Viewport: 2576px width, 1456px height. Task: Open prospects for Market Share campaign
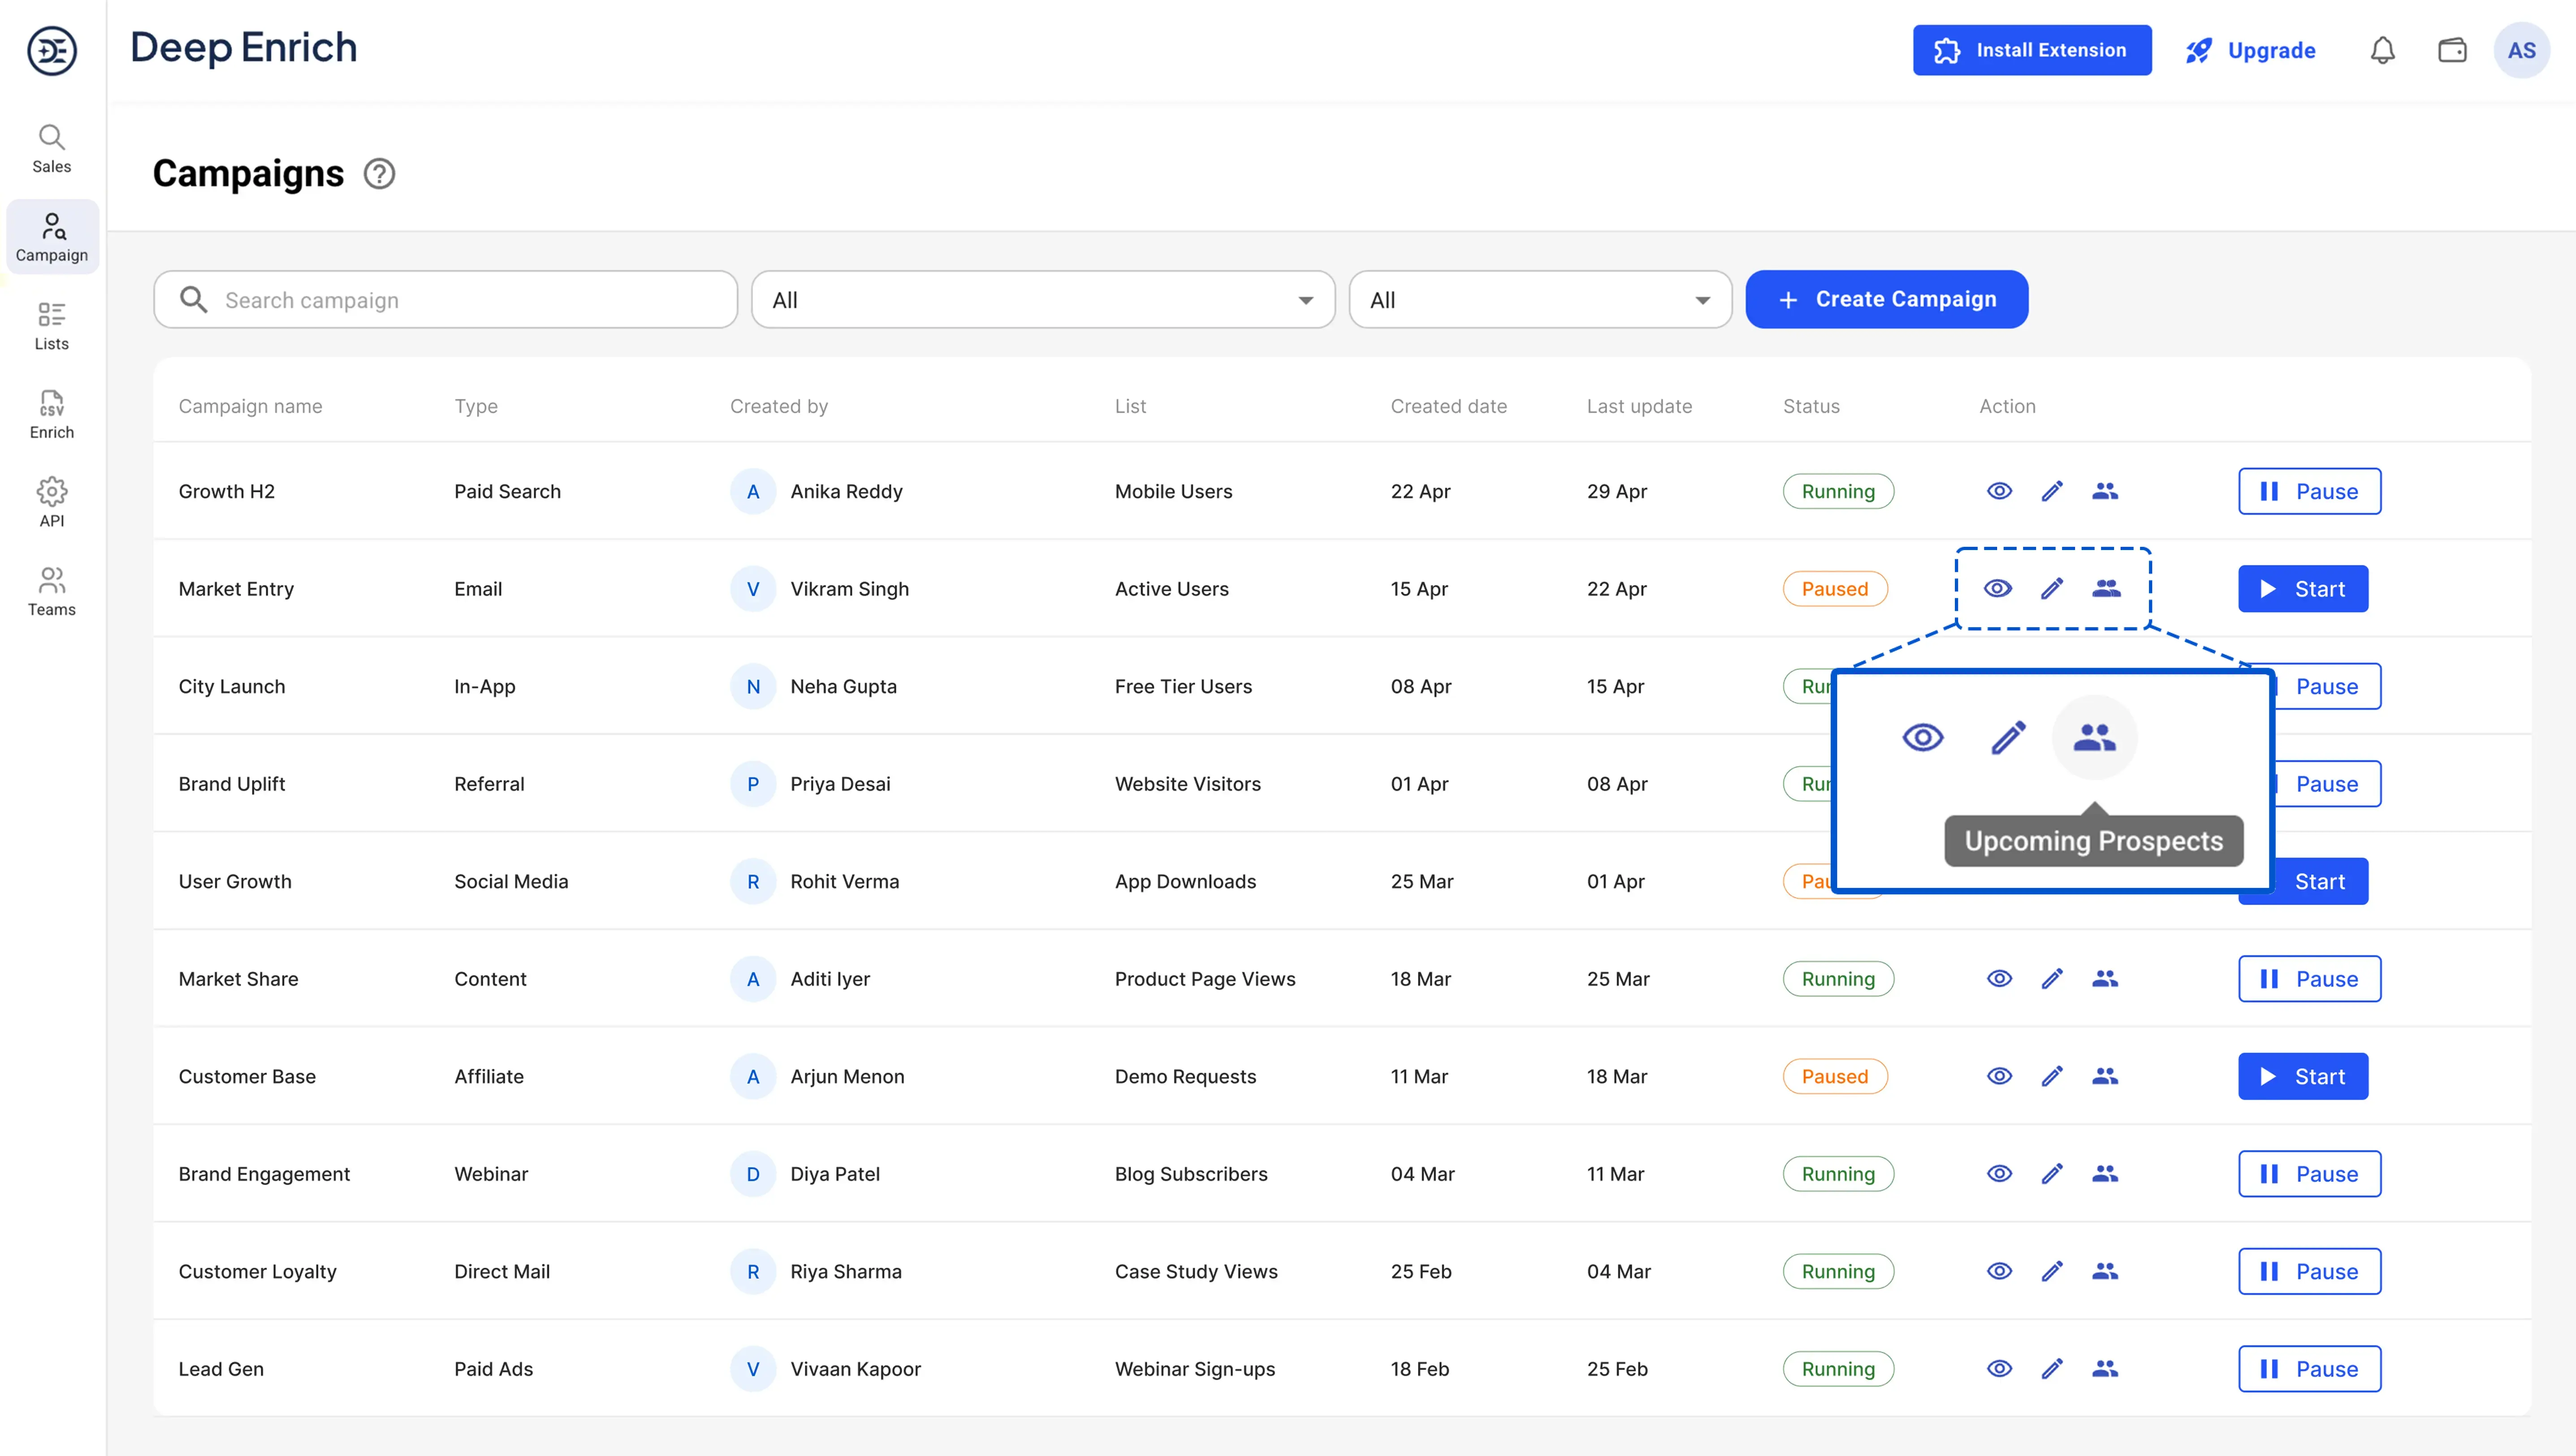point(2105,978)
